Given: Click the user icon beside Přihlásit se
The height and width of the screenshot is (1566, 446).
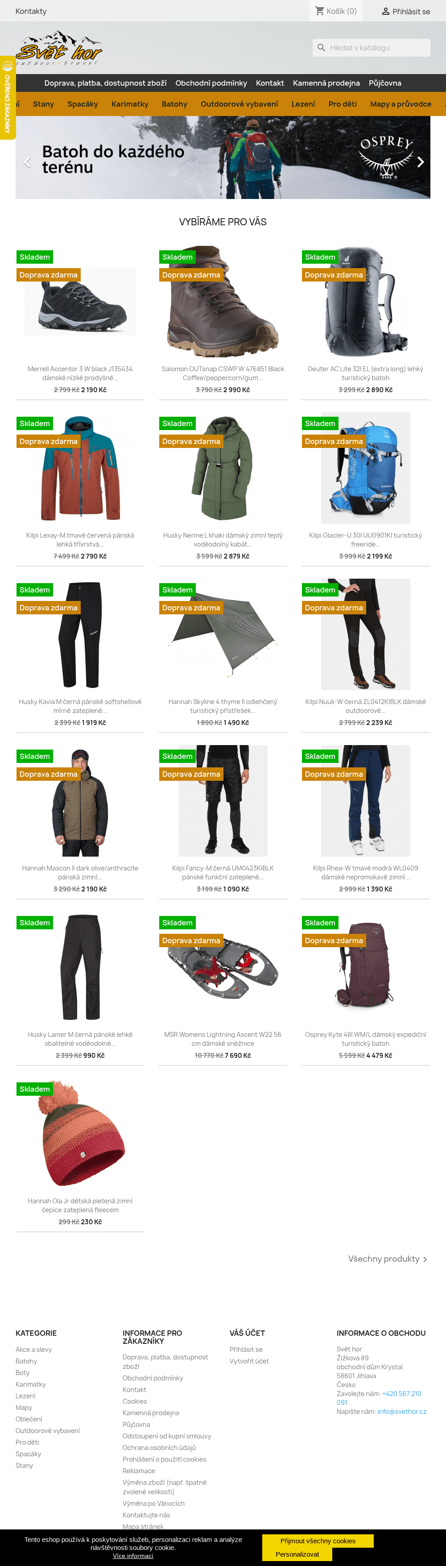Looking at the screenshot, I should coord(385,11).
